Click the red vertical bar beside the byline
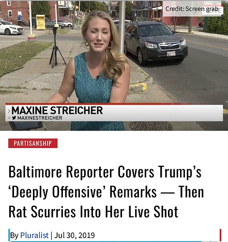 [220, 235]
